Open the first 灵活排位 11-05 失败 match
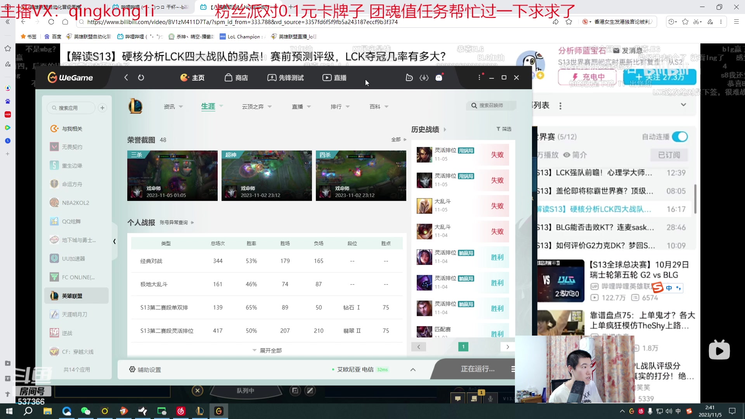 (x=463, y=154)
